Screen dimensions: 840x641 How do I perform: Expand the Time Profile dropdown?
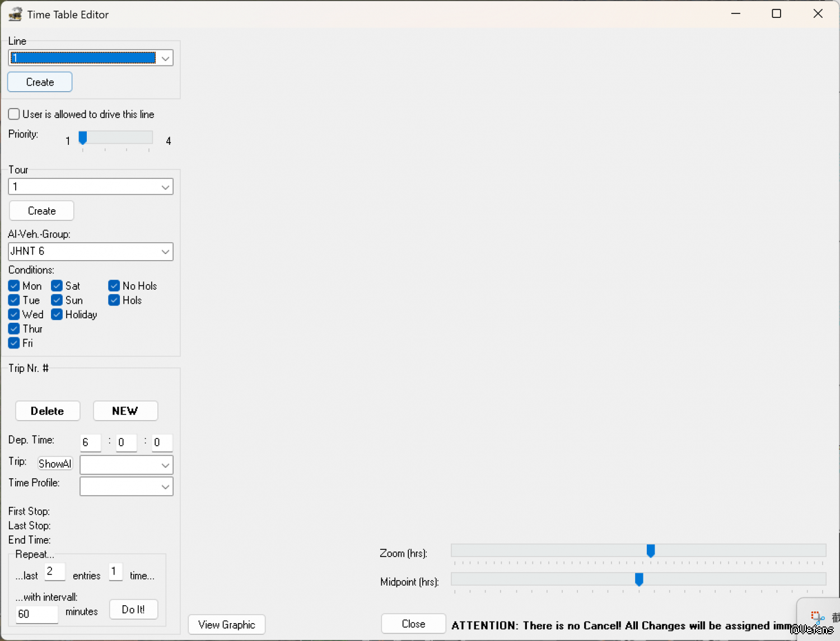(127, 487)
